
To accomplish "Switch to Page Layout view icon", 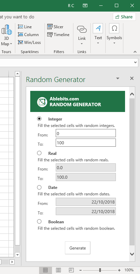I will (x=58, y=270).
